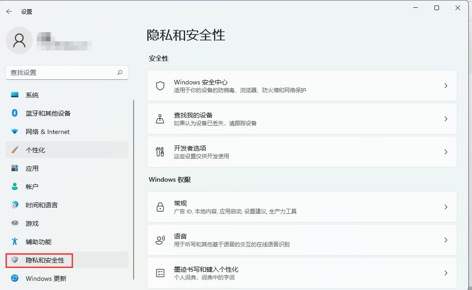Click the Windows 更新 refresh icon
This screenshot has height=290, width=472.
click(x=14, y=278)
